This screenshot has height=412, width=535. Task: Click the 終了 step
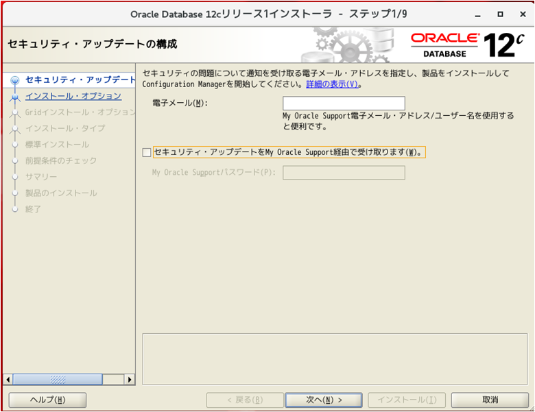click(x=33, y=208)
